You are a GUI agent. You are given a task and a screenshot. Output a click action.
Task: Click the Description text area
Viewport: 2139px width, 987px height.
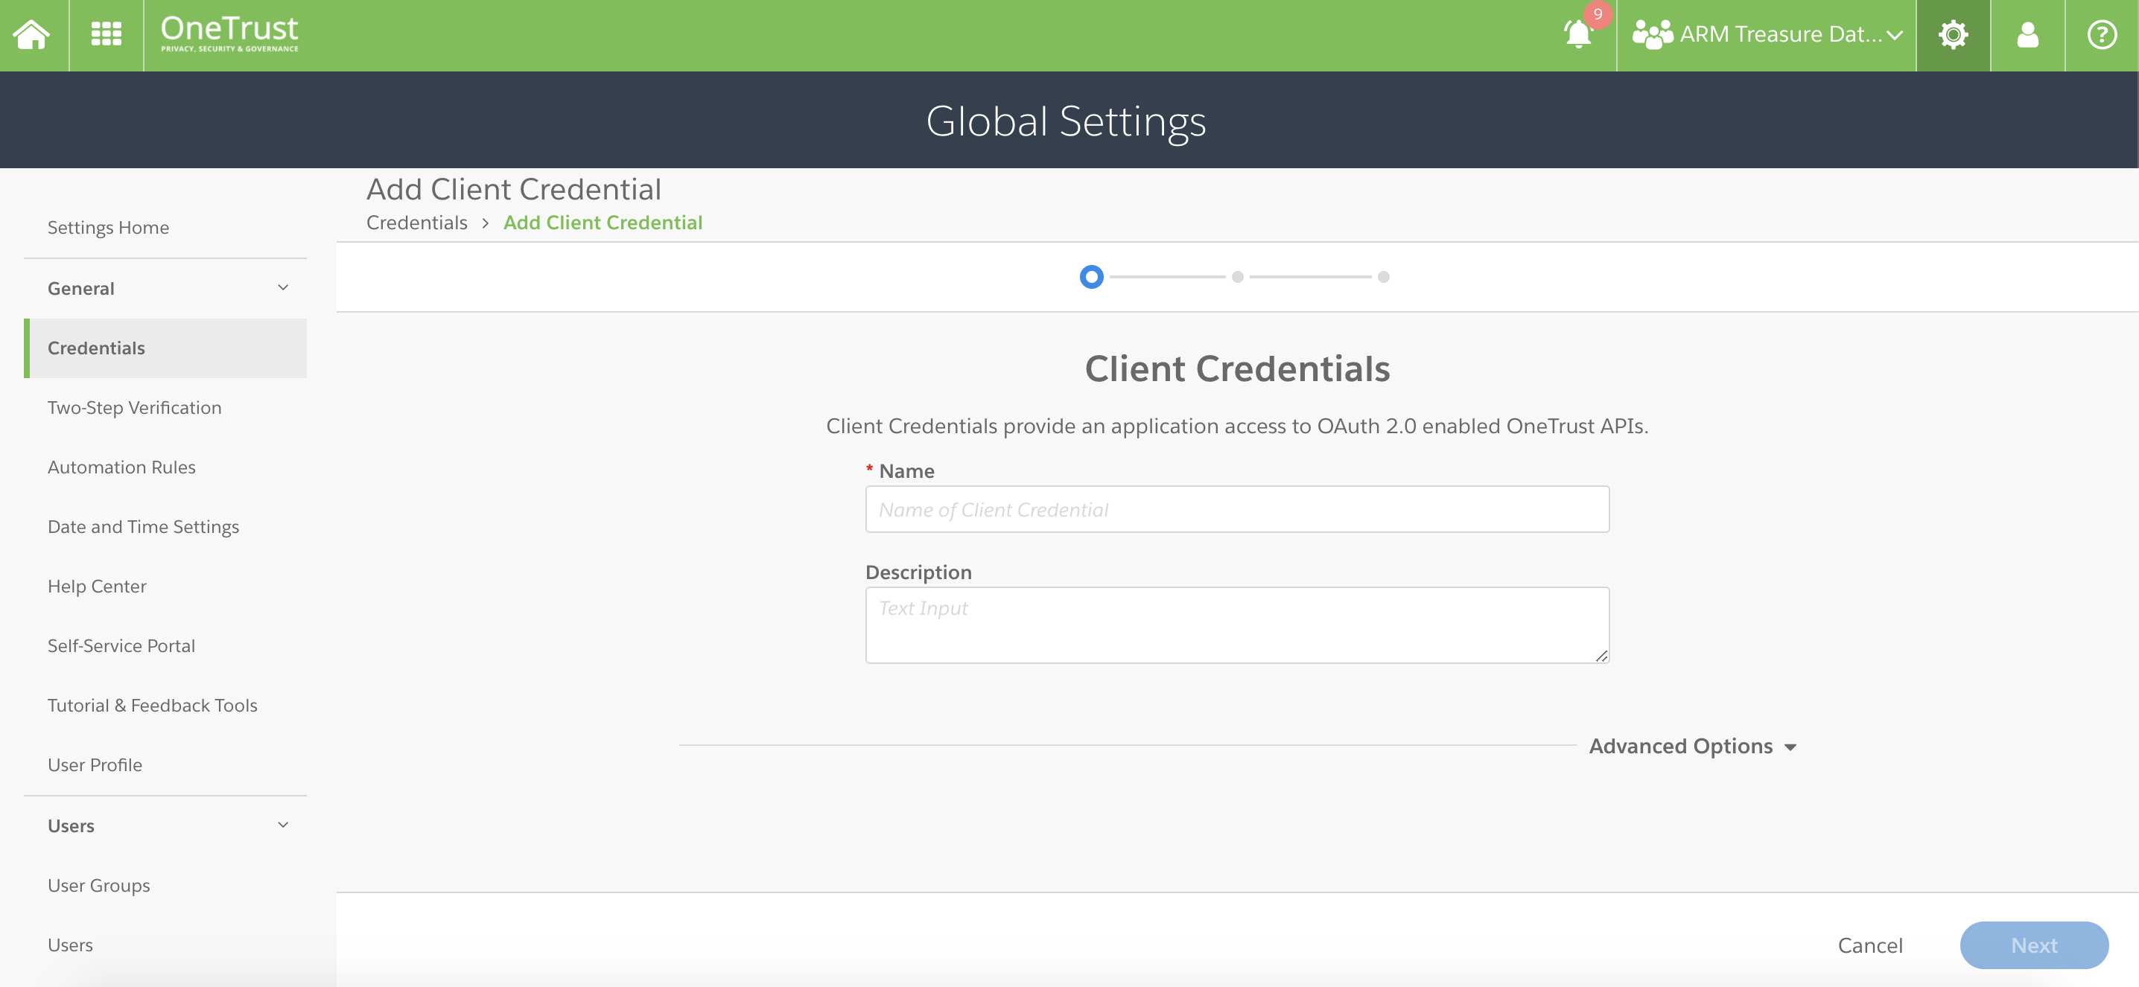point(1236,625)
